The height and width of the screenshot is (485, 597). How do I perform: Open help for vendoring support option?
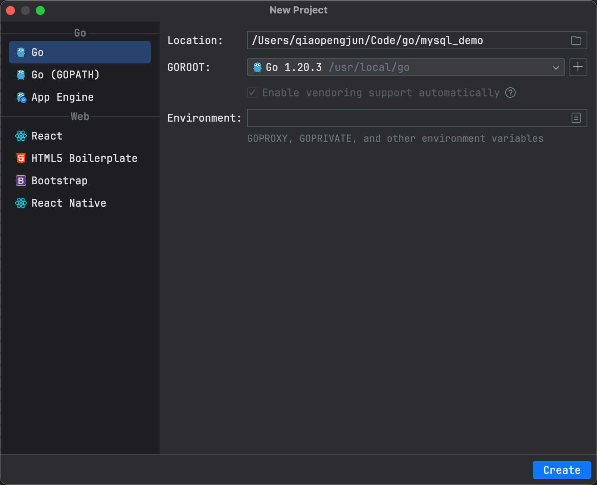(x=510, y=93)
